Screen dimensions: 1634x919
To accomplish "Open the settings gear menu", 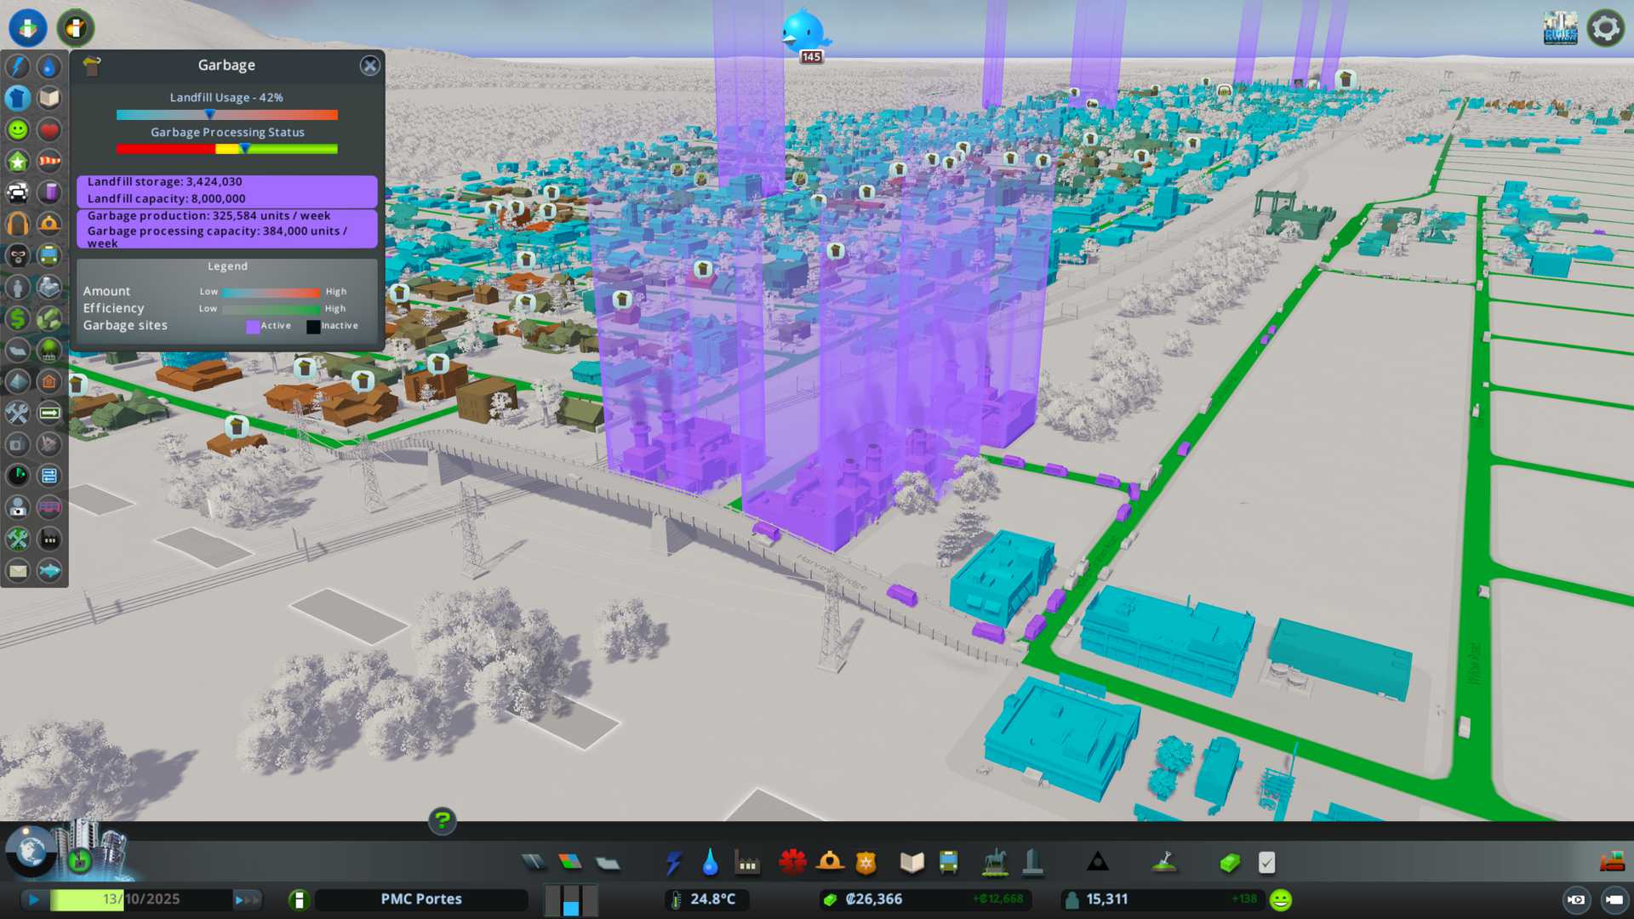I will tap(1605, 28).
